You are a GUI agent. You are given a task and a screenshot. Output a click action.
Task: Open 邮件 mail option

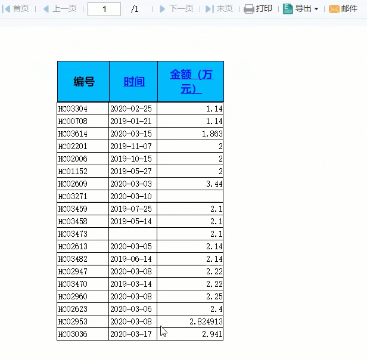349,9
